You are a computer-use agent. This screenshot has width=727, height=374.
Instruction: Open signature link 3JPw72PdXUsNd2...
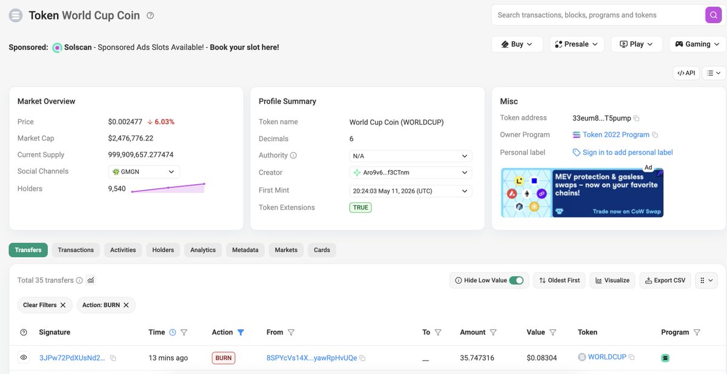tap(72, 358)
